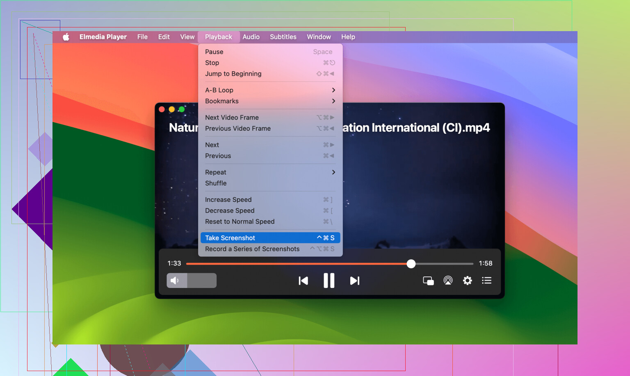This screenshot has width=630, height=376.
Task: Maximize the player window green button
Action: pyautogui.click(x=182, y=109)
